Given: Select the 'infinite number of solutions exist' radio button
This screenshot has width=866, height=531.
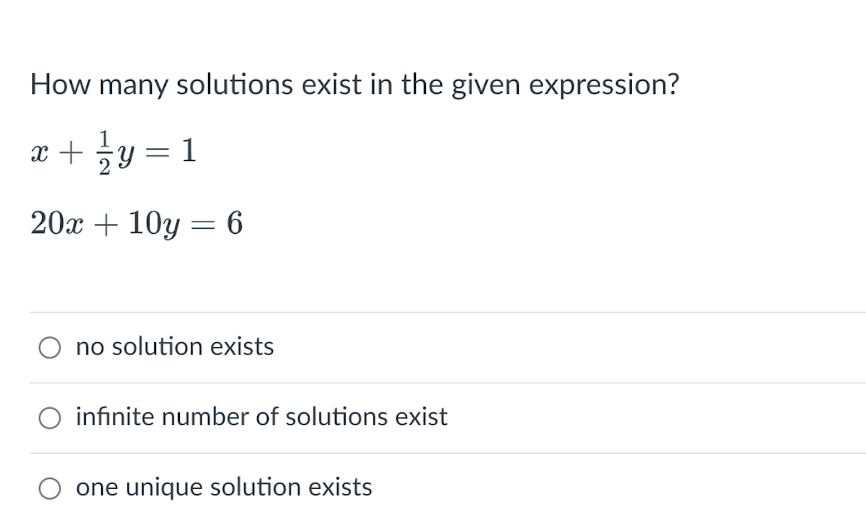Looking at the screenshot, I should (x=50, y=418).
